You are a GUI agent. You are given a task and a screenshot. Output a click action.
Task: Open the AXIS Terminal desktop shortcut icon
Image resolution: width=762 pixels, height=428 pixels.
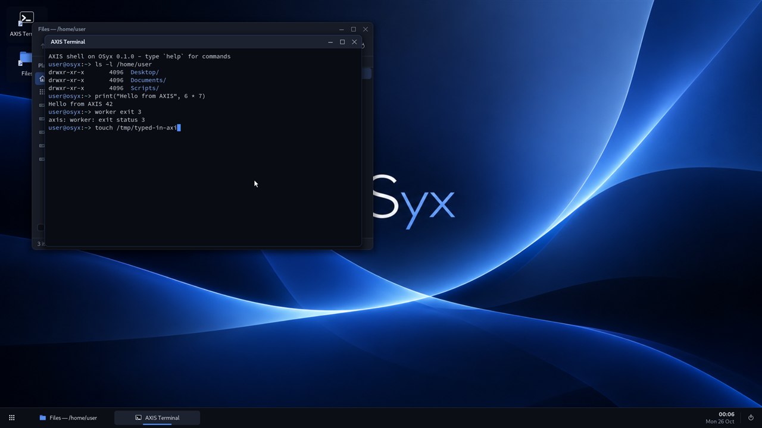pyautogui.click(x=26, y=18)
